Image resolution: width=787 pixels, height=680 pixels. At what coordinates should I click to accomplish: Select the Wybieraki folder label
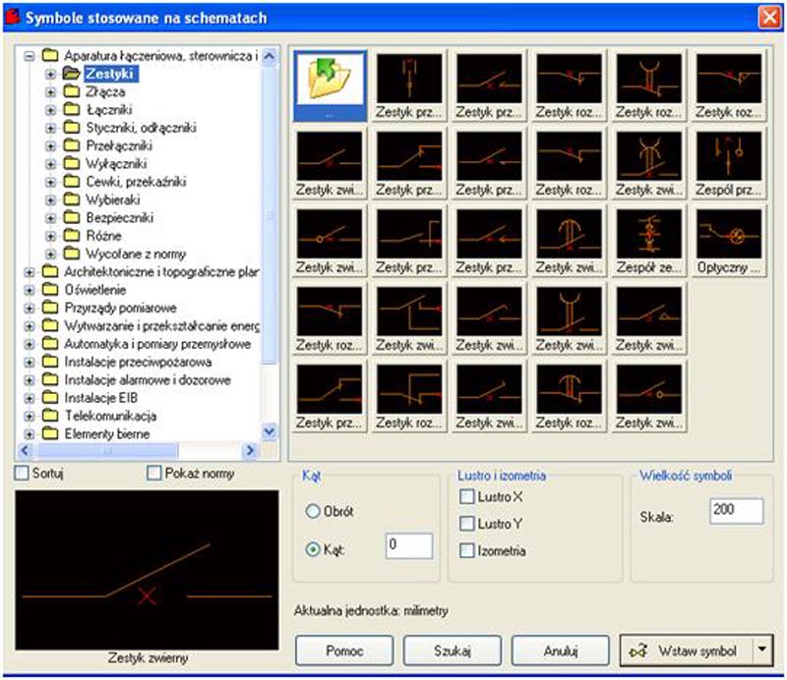pyautogui.click(x=113, y=199)
